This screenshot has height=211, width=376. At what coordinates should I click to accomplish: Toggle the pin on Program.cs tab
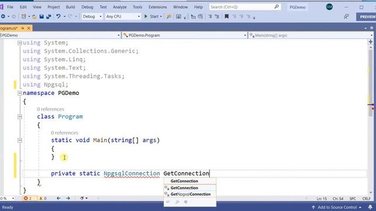coord(23,28)
